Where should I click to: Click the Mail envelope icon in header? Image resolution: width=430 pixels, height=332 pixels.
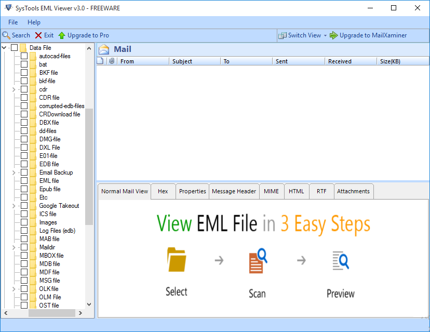104,49
